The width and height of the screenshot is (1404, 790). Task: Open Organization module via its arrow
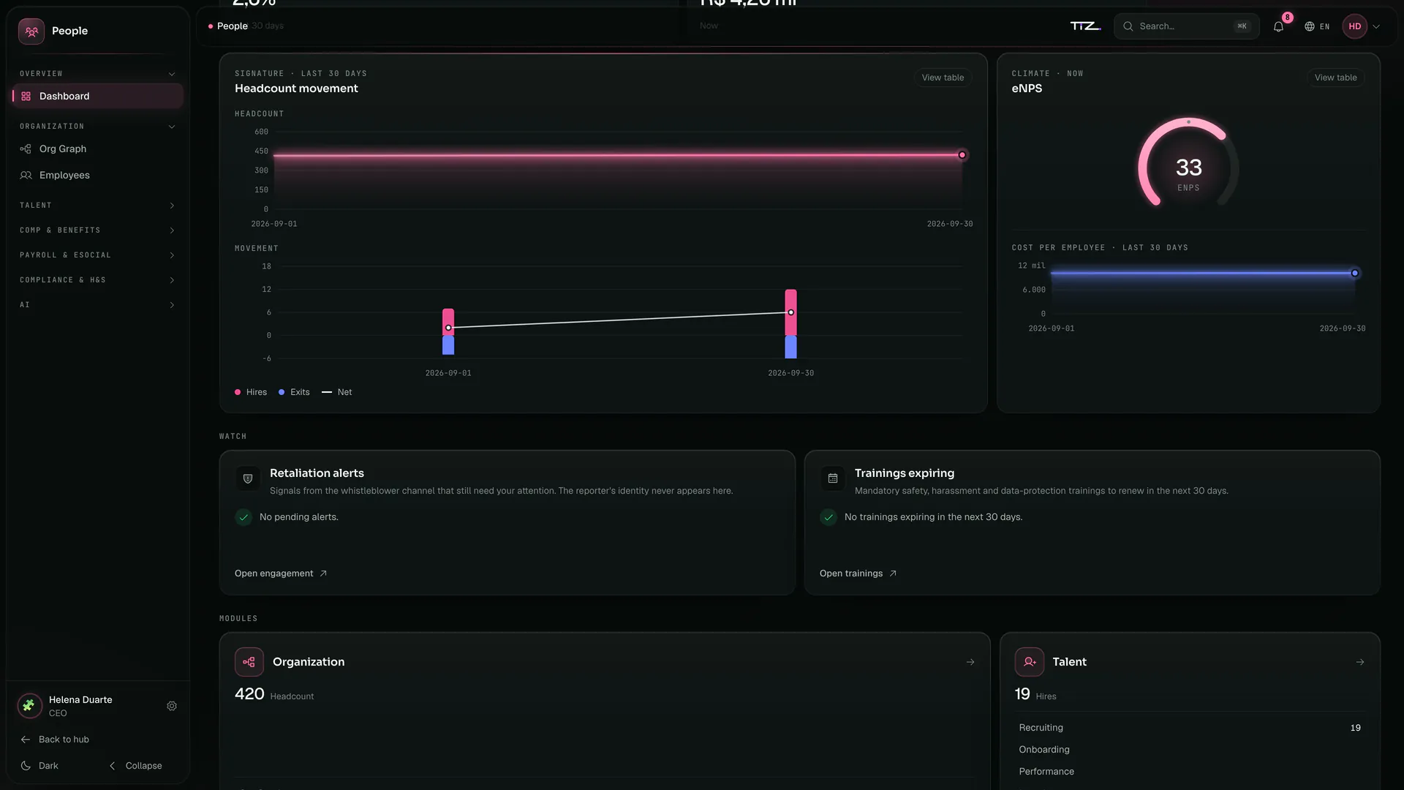(970, 662)
